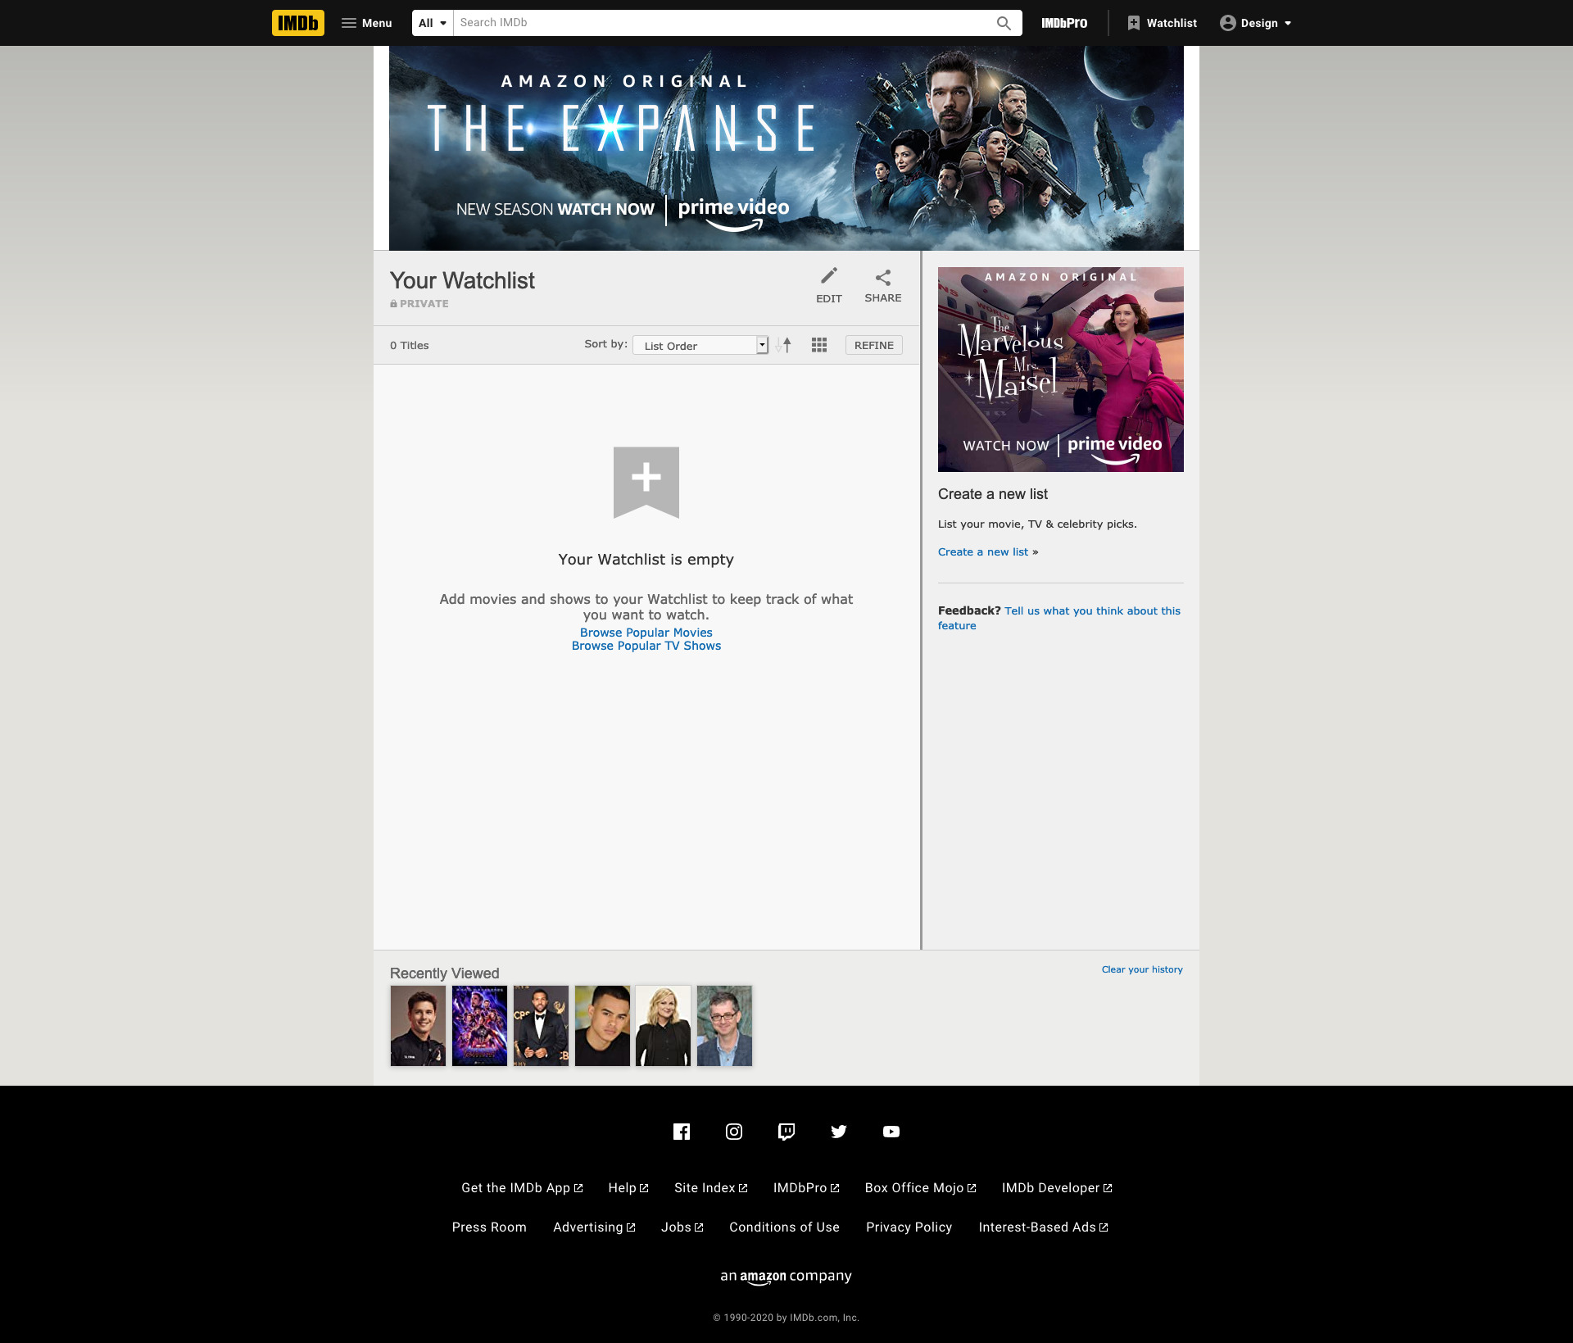1573x1343 pixels.
Task: Click the Browse Popular Movies link
Action: [646, 633]
